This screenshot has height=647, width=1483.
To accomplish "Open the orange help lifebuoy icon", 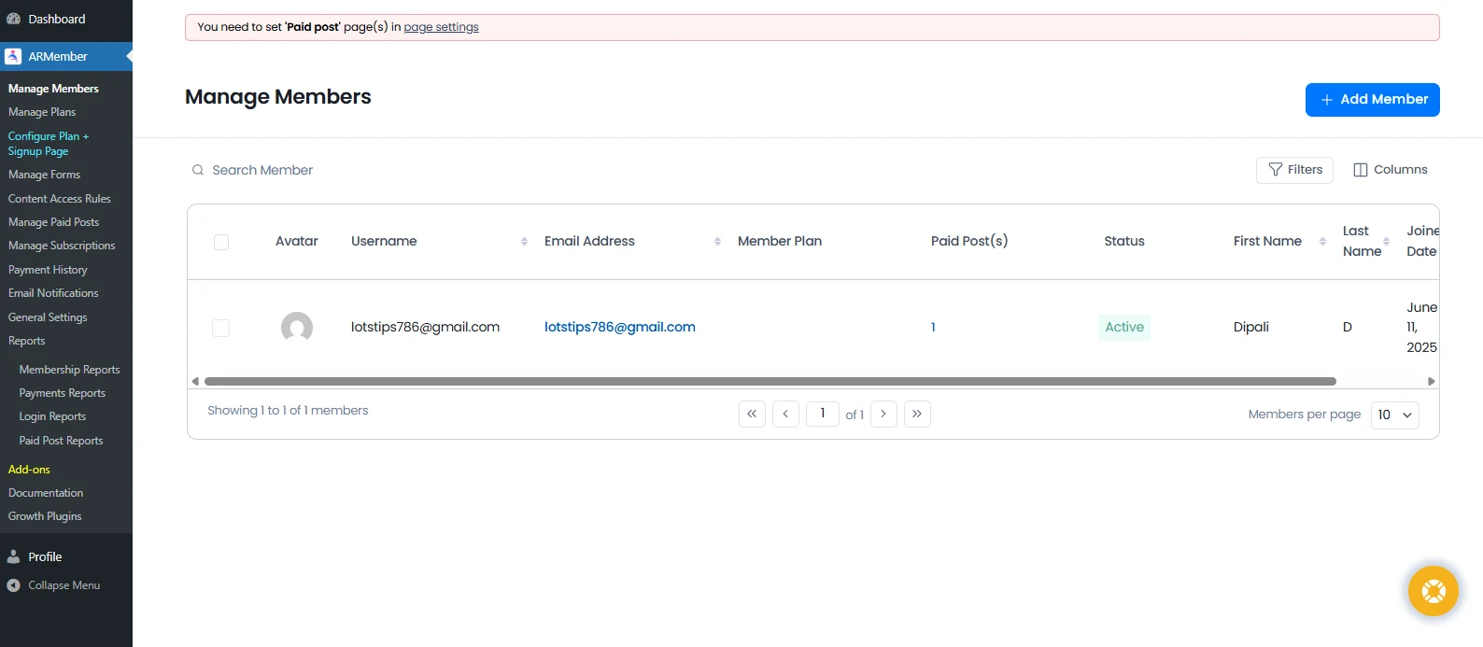I will click(1434, 591).
